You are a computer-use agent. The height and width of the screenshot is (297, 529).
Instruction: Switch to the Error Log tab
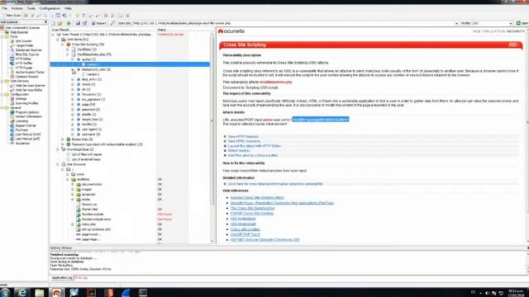81,278
